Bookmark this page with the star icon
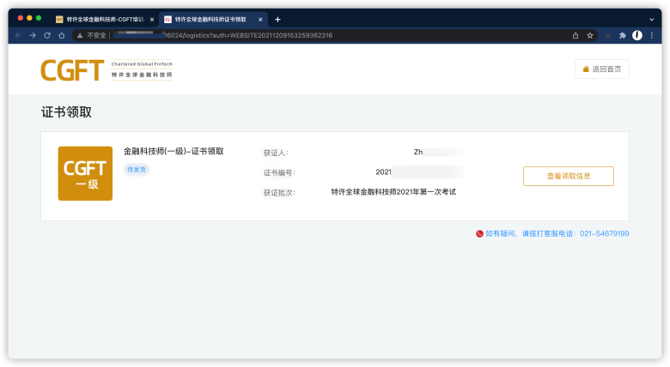The width and height of the screenshot is (670, 367). tap(590, 35)
